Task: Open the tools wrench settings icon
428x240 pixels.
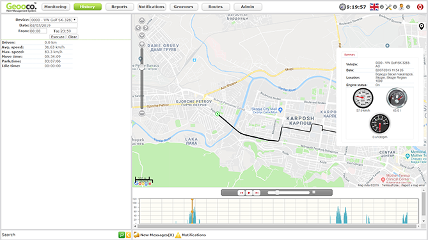Action: (388, 7)
